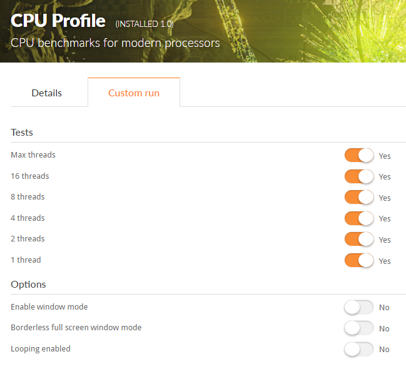The height and width of the screenshot is (369, 406).
Task: Click the No text beside Enable window mode
Action: 384,307
